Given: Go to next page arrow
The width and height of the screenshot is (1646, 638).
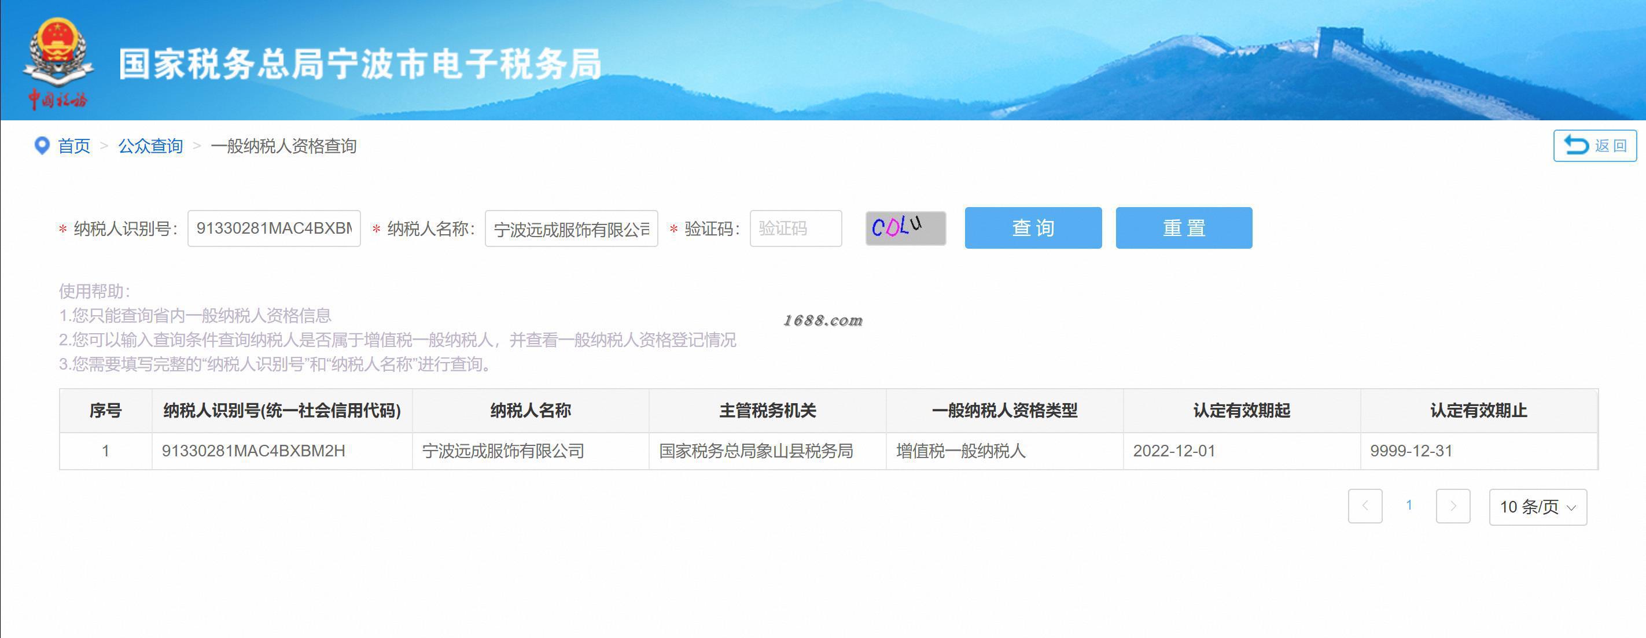Looking at the screenshot, I should 1452,507.
